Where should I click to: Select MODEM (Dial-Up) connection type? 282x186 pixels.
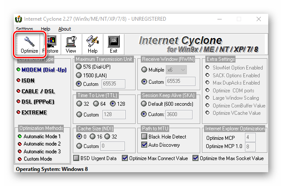(x=41, y=70)
